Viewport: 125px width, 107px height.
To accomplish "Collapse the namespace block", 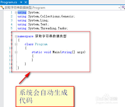I will [16, 36].
